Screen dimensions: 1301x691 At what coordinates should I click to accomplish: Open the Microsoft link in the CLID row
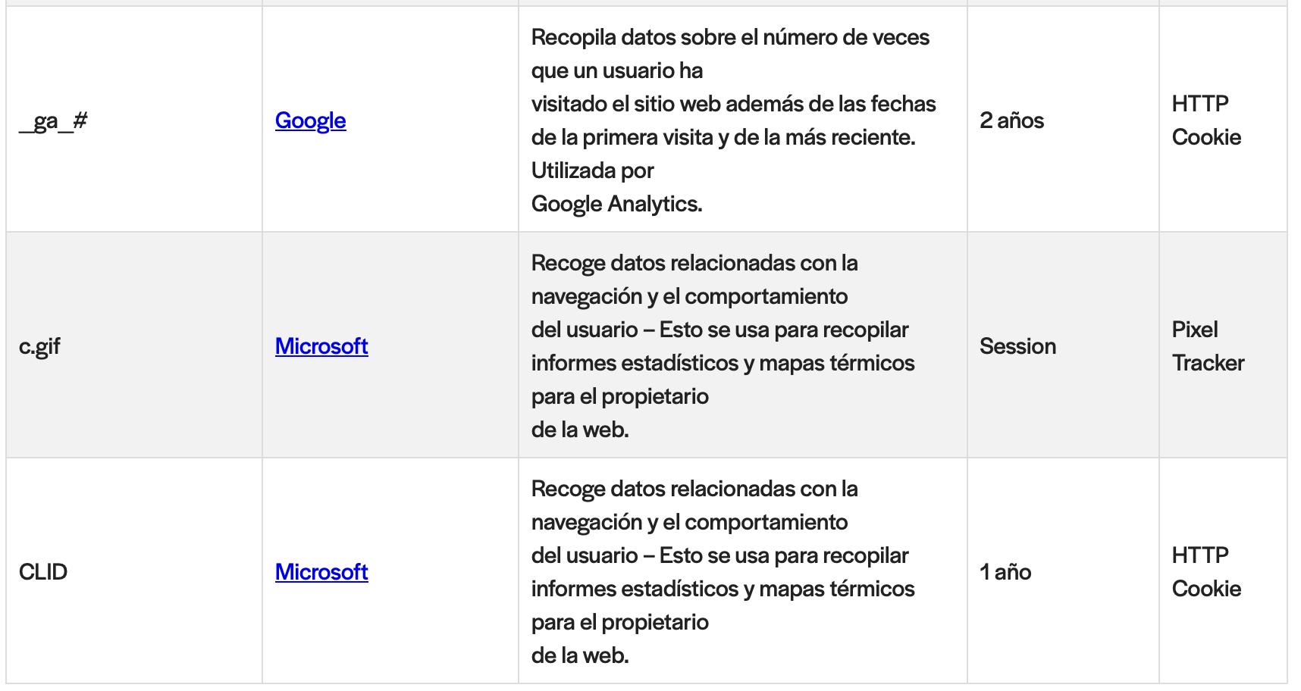tap(321, 572)
